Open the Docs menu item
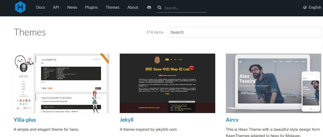 click(40, 7)
